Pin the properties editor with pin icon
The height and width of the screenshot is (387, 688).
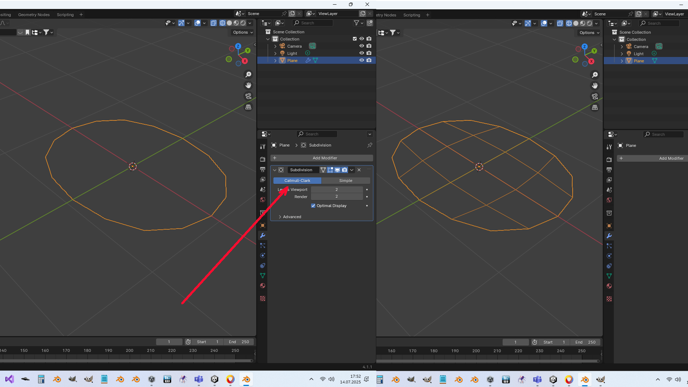coord(369,145)
